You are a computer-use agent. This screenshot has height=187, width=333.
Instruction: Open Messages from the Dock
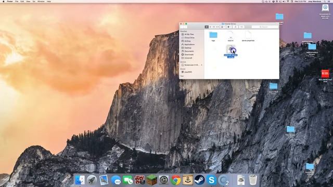click(x=116, y=180)
